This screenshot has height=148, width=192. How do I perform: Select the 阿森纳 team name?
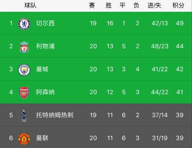[x=45, y=92]
